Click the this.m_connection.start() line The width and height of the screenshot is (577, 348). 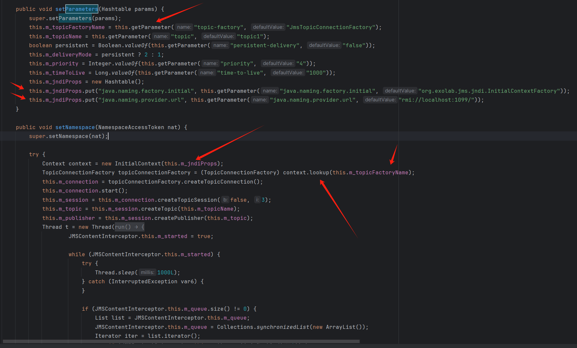pyautogui.click(x=85, y=191)
